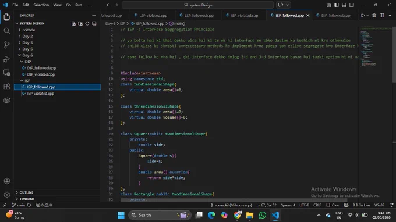The image size is (396, 222).
Task: Run the C++ file with play button
Action: click(363, 15)
